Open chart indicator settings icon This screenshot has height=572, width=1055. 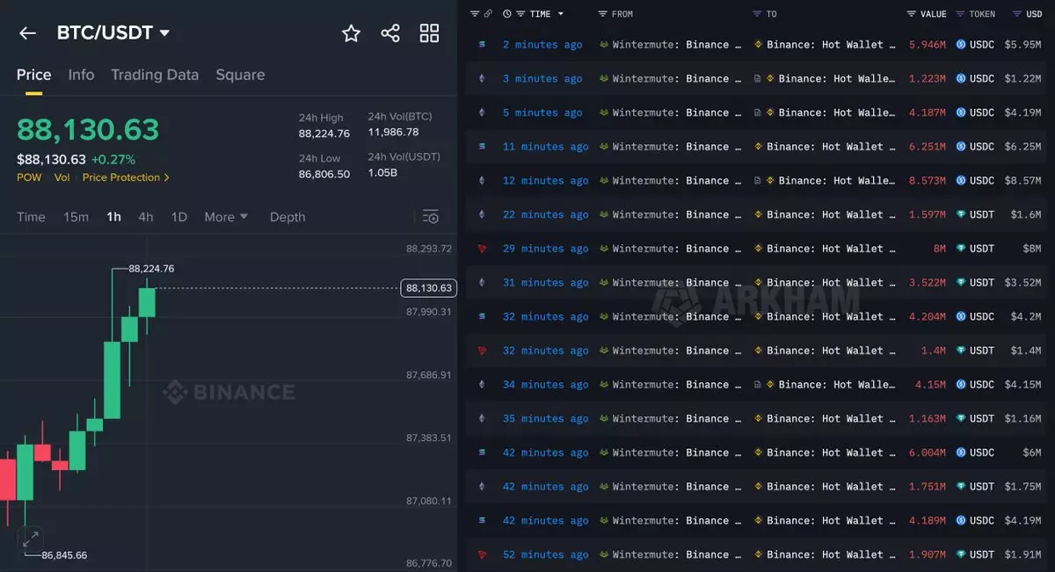tap(430, 217)
